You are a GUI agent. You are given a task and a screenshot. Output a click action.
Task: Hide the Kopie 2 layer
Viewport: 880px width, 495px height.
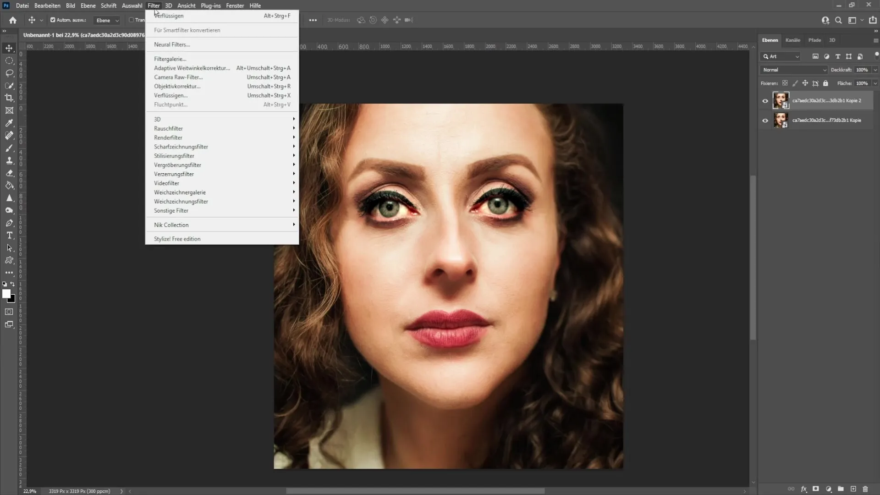pos(765,101)
